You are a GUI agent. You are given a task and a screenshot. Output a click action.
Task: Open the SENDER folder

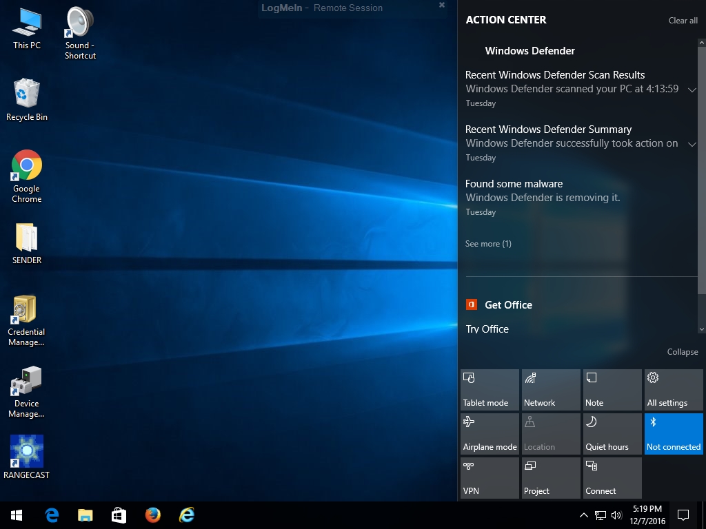point(27,243)
